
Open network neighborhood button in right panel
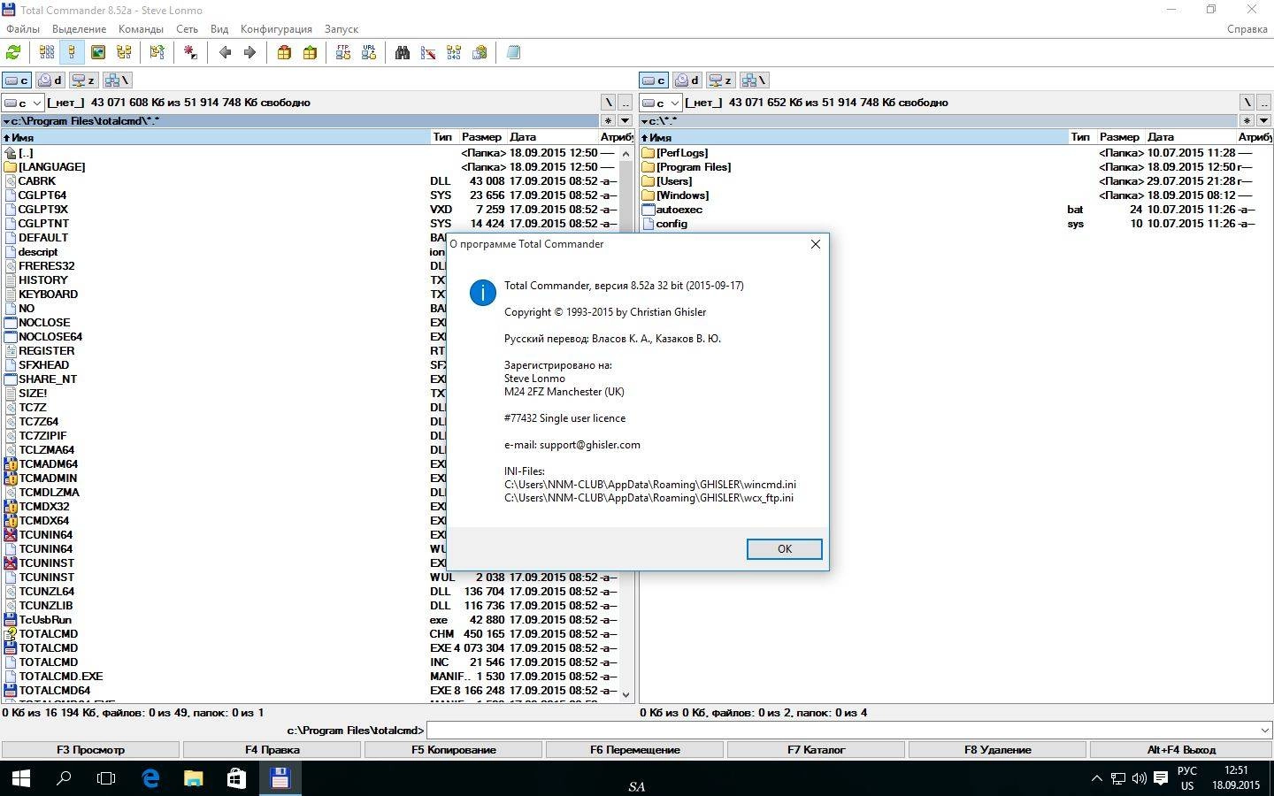click(755, 80)
